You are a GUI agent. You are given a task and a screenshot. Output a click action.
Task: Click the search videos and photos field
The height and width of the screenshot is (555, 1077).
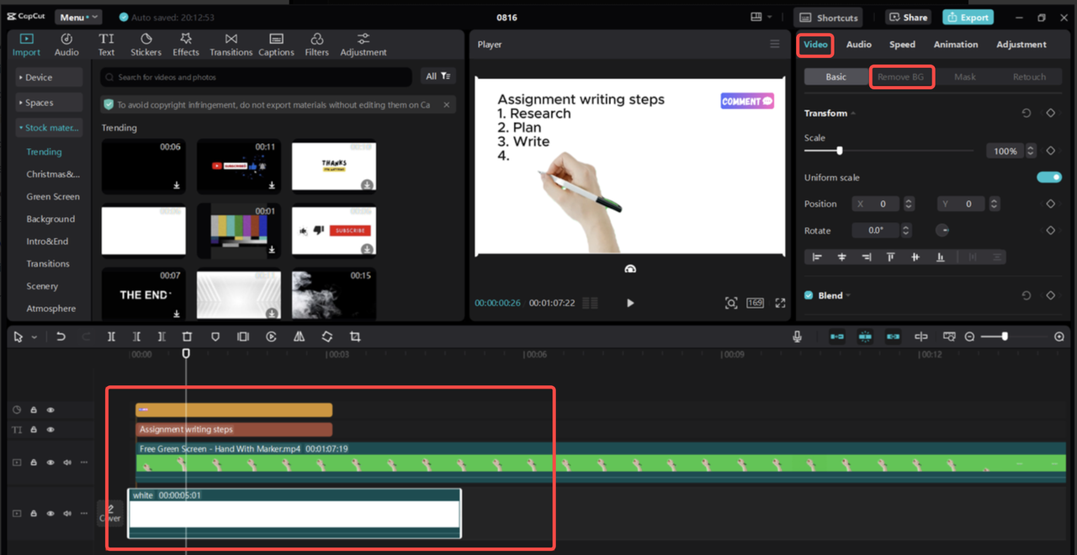click(x=257, y=77)
